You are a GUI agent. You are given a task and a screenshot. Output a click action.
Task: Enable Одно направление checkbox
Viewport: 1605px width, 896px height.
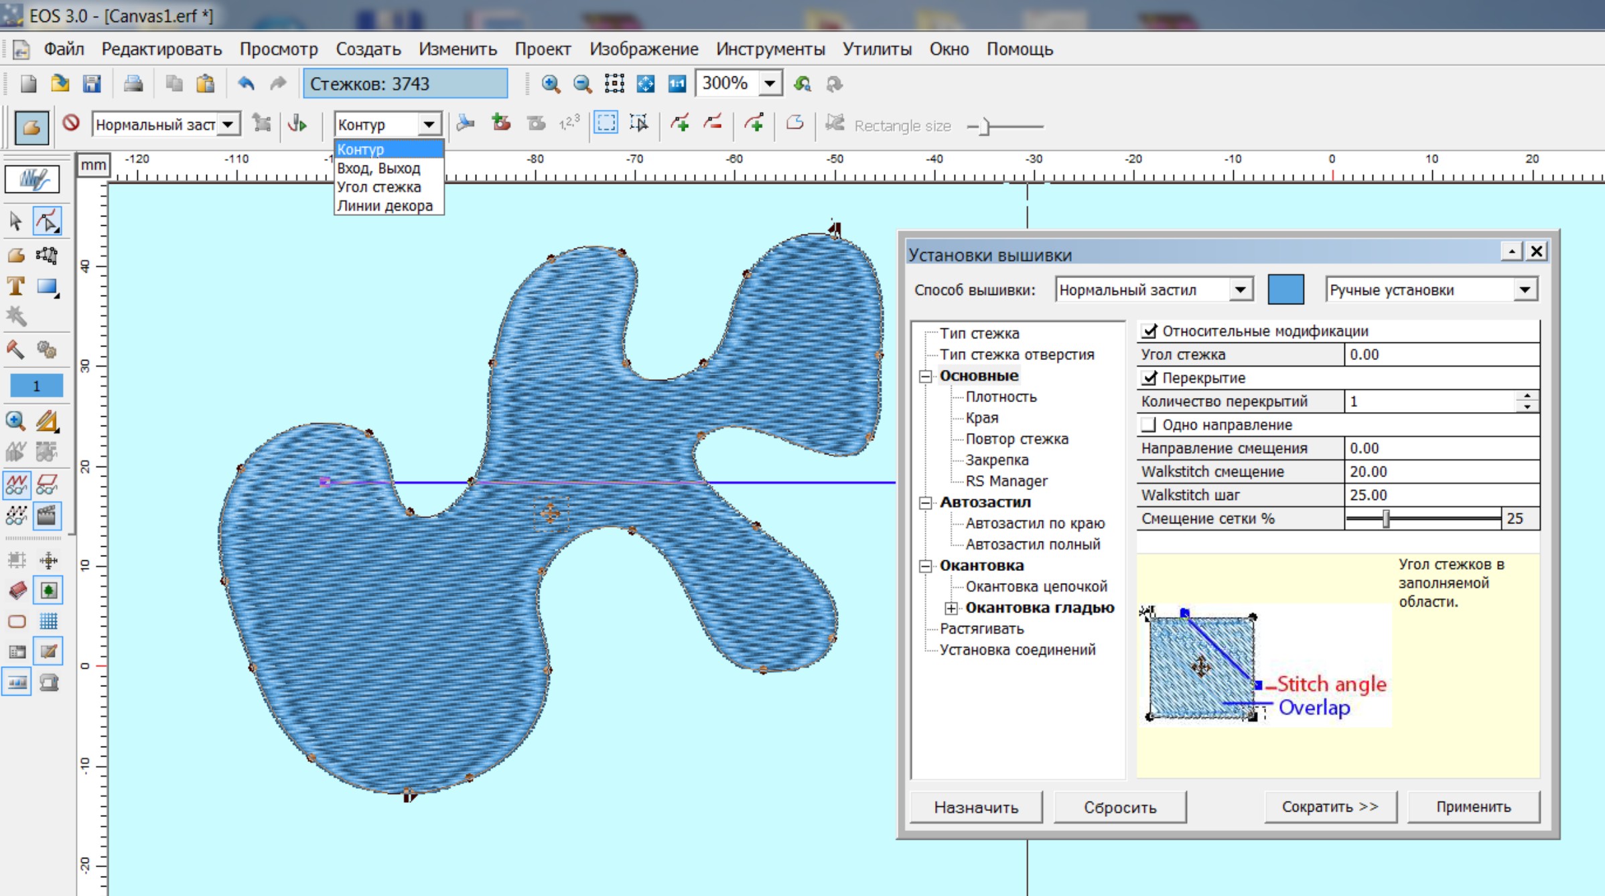(x=1149, y=425)
